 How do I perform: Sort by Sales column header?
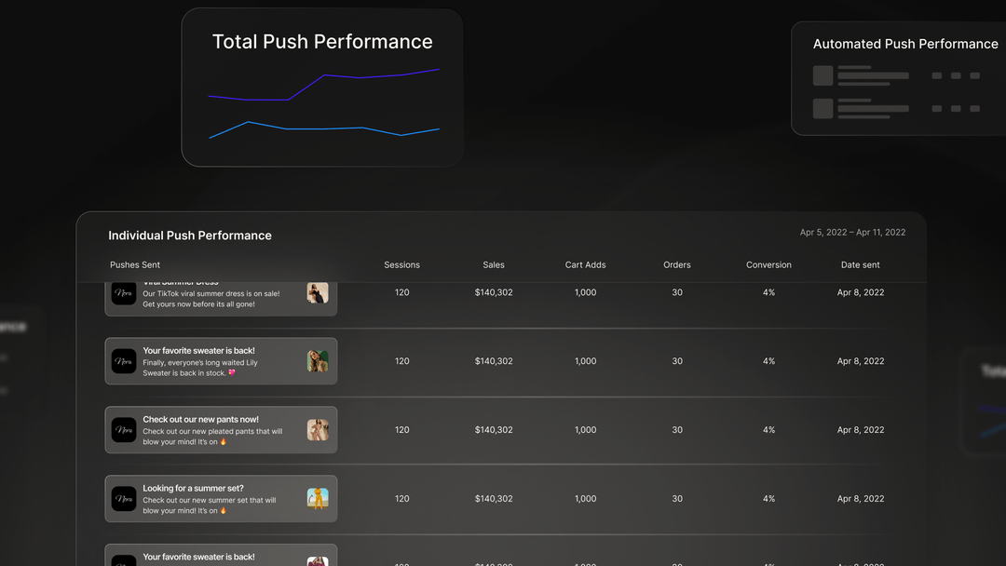(494, 264)
